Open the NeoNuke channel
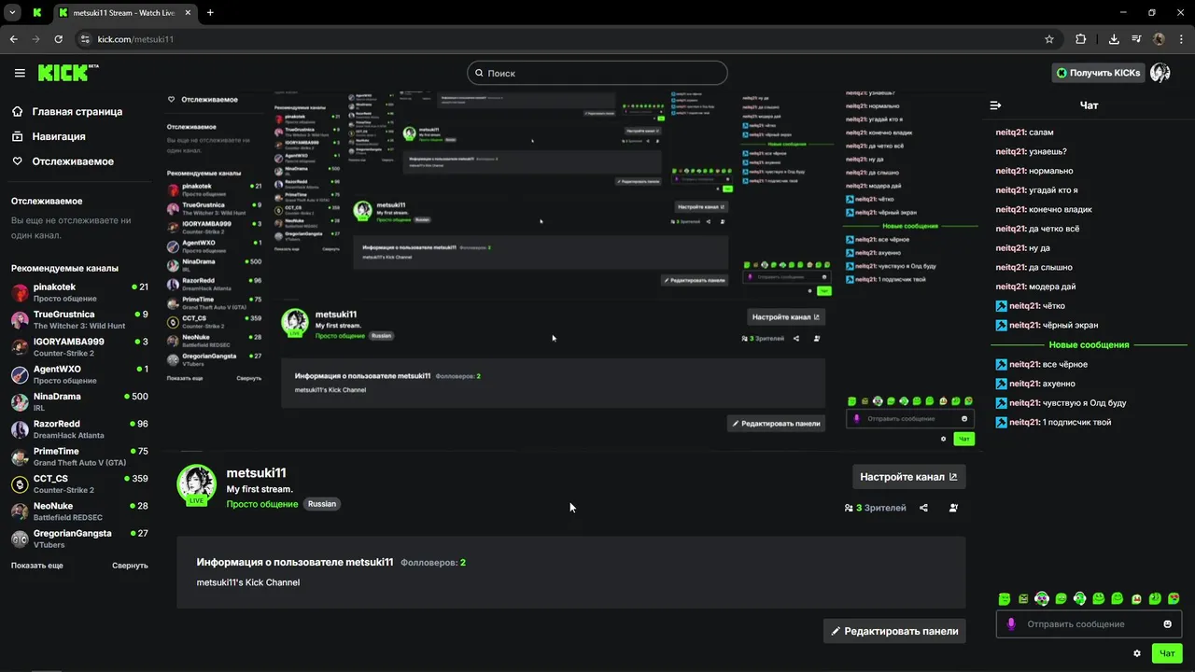 point(79,511)
